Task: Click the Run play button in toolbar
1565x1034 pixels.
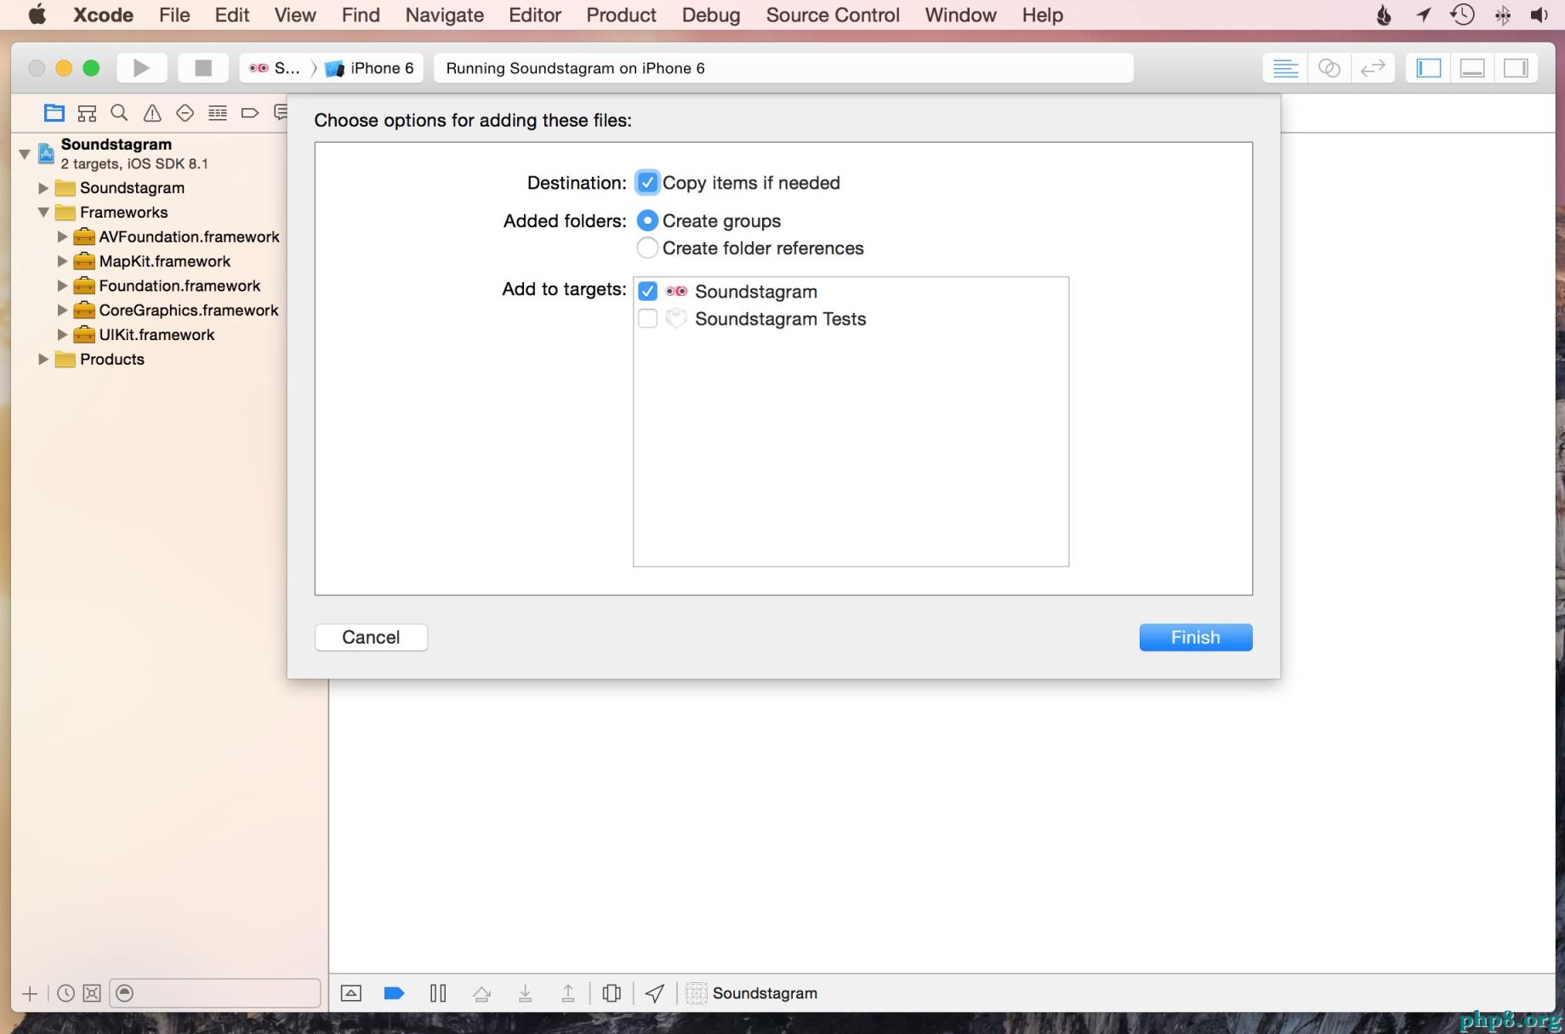Action: [141, 68]
